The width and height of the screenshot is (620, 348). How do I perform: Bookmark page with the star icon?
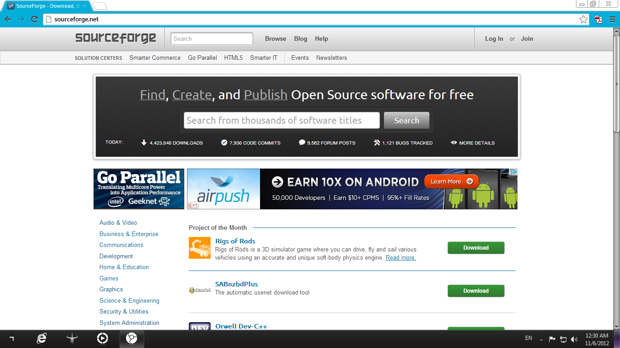tap(583, 19)
